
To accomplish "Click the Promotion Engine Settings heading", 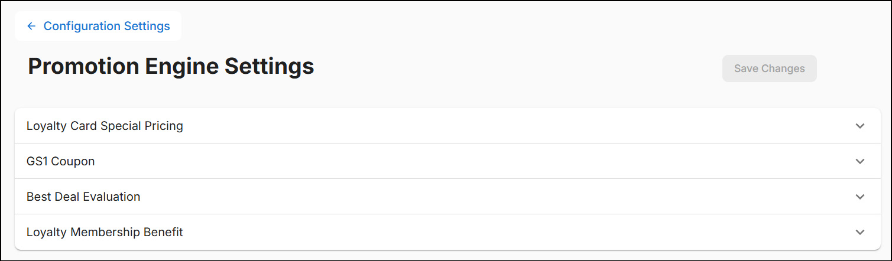I will [171, 67].
